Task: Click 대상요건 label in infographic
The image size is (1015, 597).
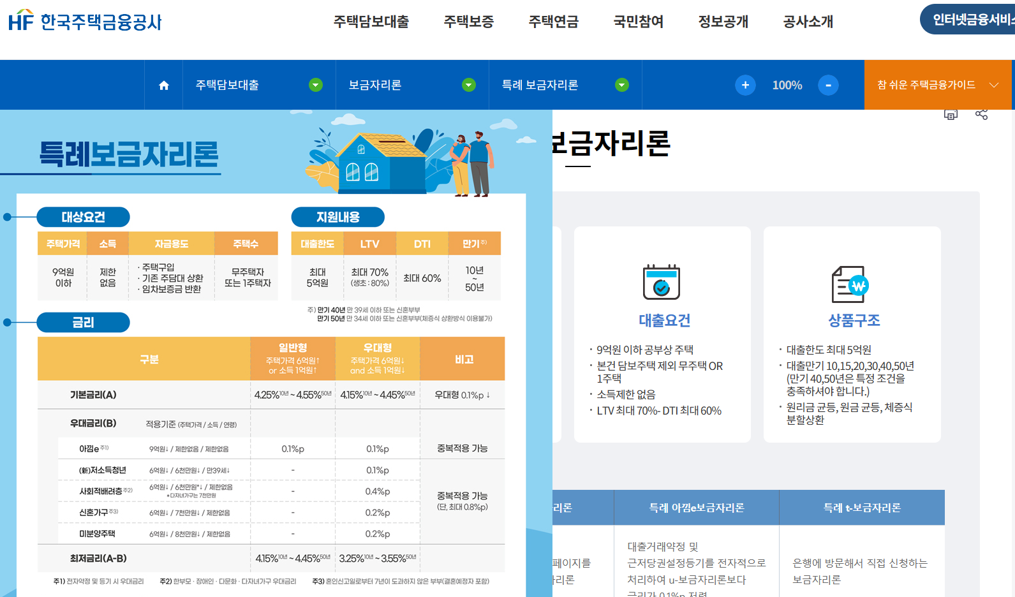Action: pos(83,217)
